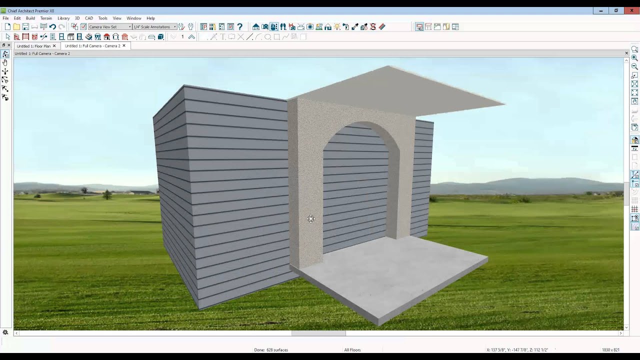The image size is (640, 360).
Task: Select the Pan hand tool on left toolbar
Action: coord(5,62)
